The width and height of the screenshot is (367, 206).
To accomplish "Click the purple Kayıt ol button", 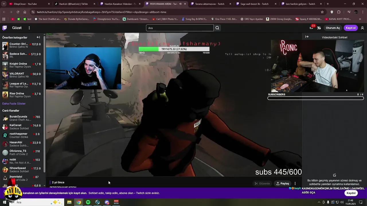I will pyautogui.click(x=351, y=28).
